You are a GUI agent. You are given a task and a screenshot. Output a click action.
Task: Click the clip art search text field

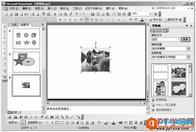tap(165, 40)
